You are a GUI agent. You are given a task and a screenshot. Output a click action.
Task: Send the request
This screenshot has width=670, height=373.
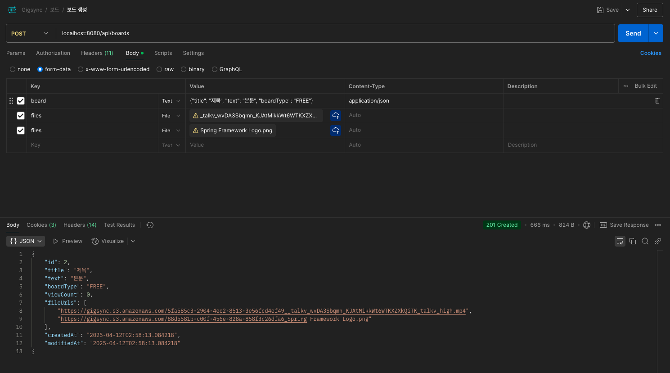pyautogui.click(x=633, y=33)
